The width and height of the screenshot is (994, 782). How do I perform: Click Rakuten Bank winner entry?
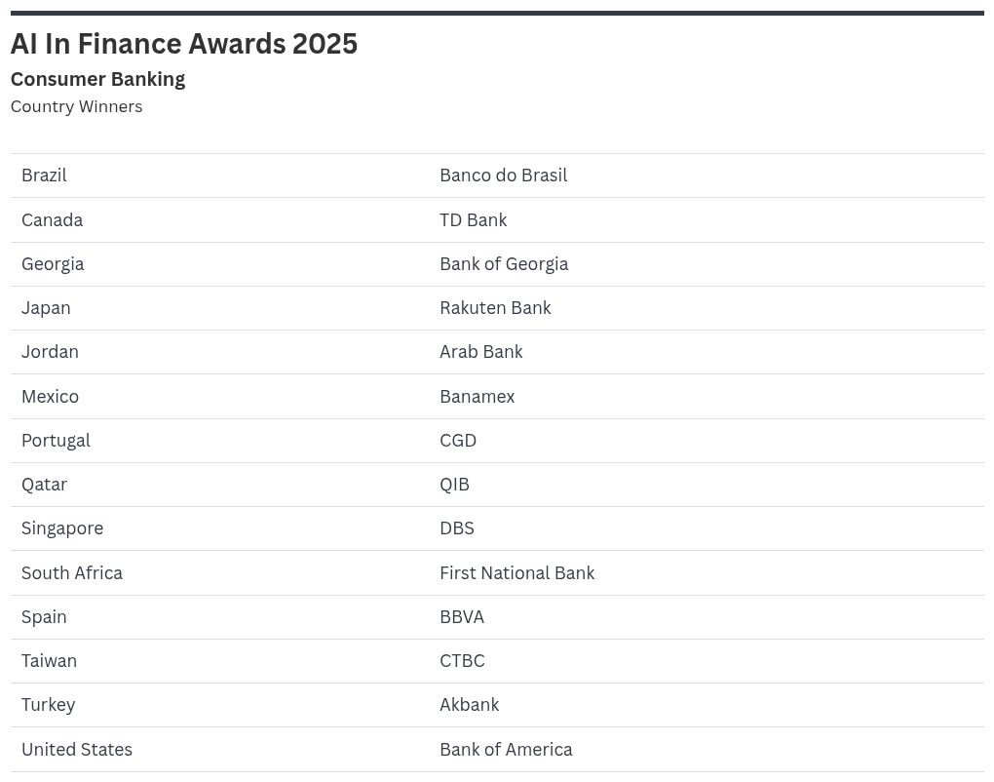click(x=495, y=308)
